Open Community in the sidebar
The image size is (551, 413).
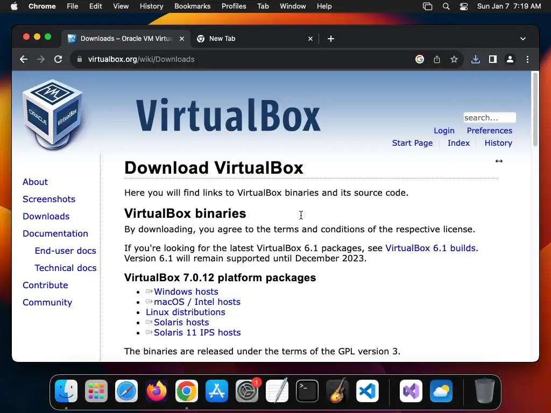[47, 302]
